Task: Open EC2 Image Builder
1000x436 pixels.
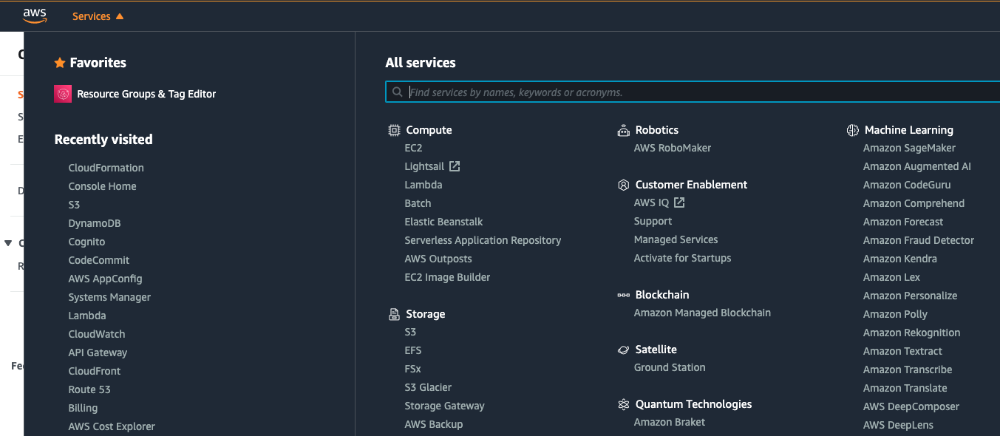Action: pyautogui.click(x=447, y=277)
